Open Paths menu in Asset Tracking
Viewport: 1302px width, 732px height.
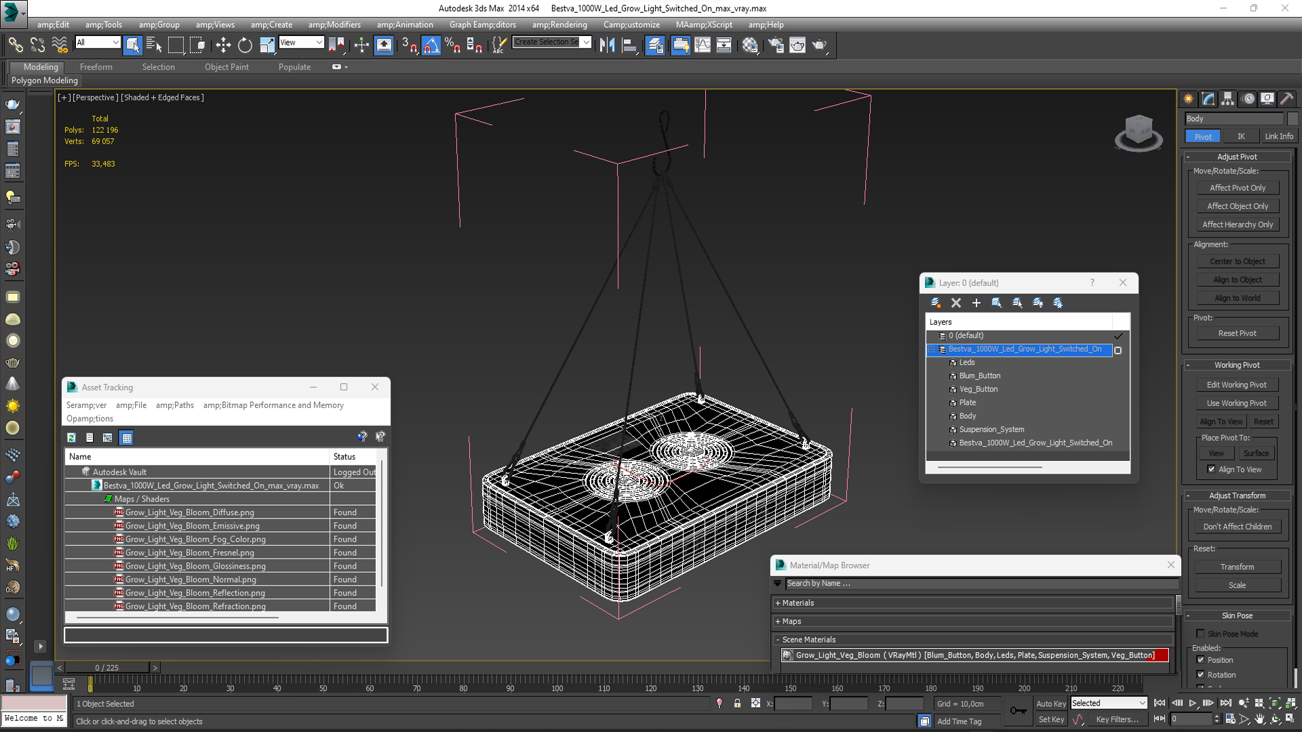175,405
